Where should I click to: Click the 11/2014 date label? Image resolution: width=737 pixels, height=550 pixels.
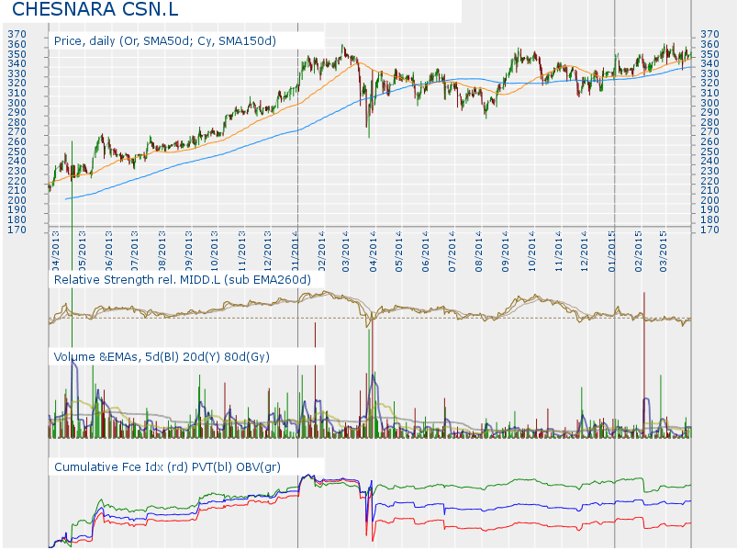pyautogui.click(x=558, y=251)
